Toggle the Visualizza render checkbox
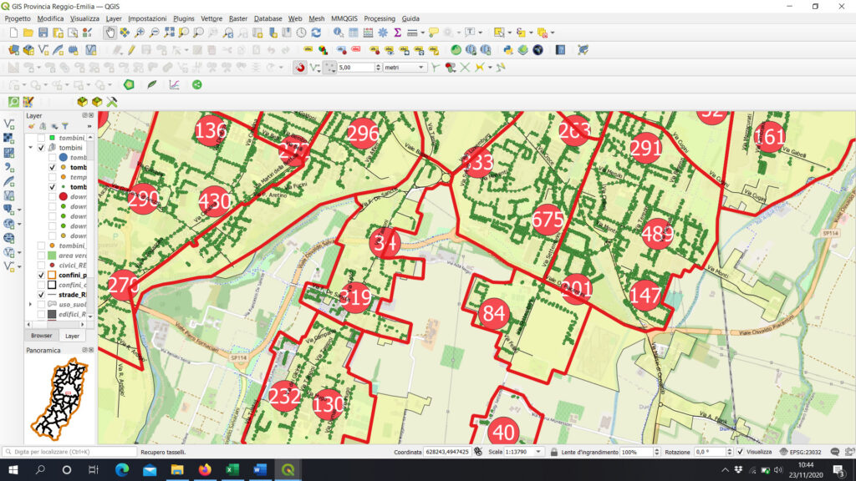The height and width of the screenshot is (481, 856). (x=740, y=452)
